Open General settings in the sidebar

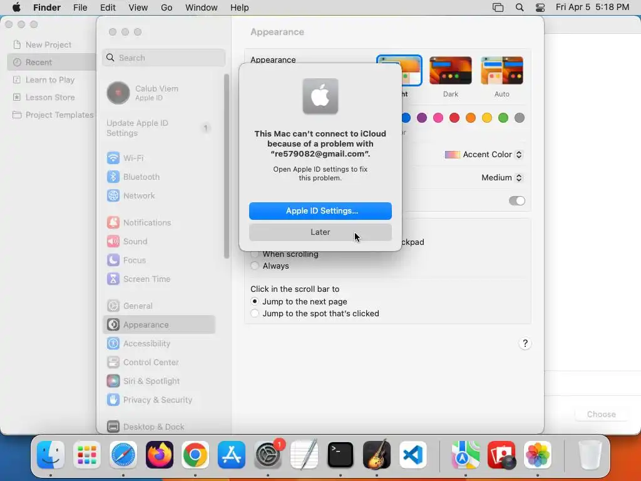tap(159, 306)
